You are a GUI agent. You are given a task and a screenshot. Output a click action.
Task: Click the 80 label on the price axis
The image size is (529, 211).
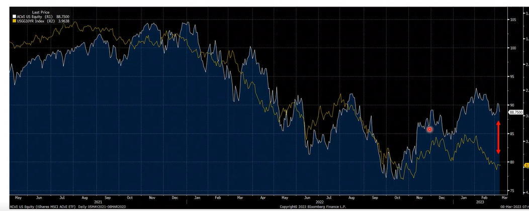(512, 162)
